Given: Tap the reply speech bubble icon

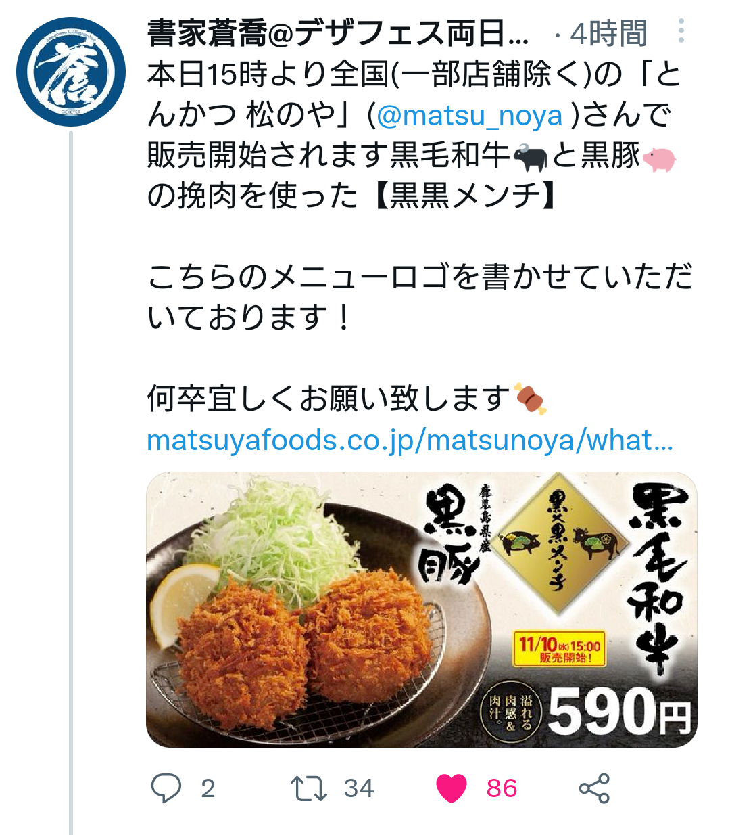Looking at the screenshot, I should (166, 788).
